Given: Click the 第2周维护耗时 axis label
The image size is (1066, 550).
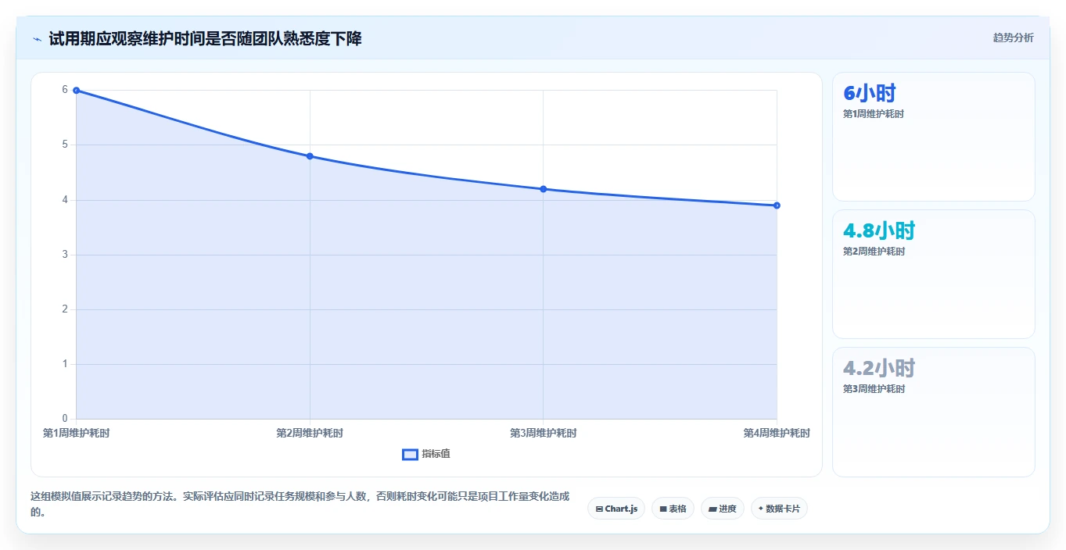Looking at the screenshot, I should 310,433.
